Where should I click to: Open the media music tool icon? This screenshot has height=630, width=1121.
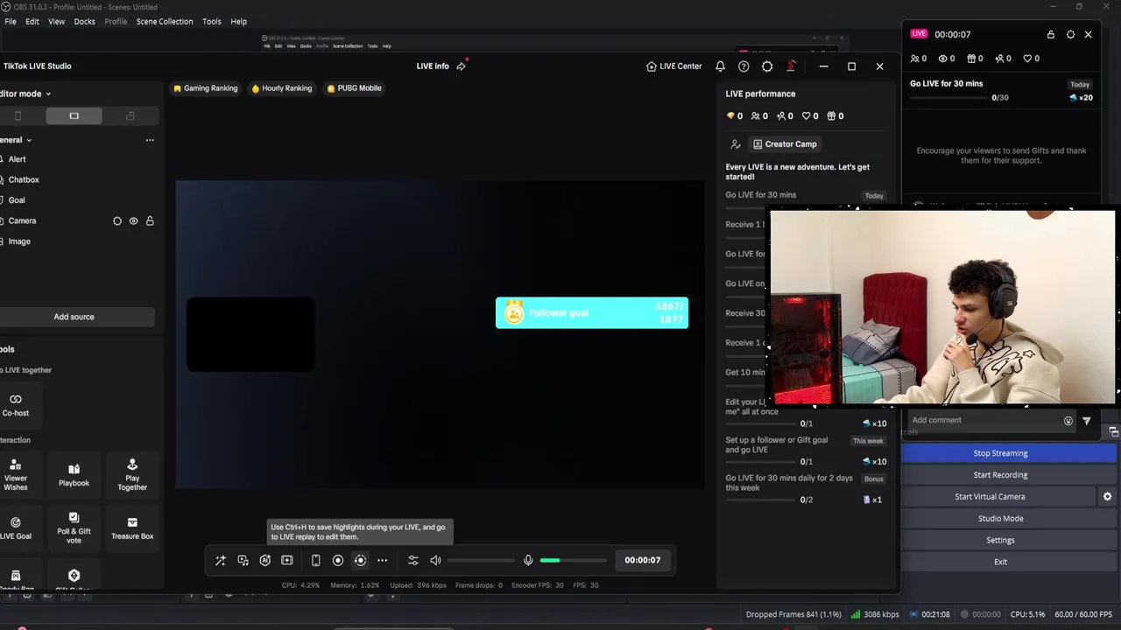243,560
